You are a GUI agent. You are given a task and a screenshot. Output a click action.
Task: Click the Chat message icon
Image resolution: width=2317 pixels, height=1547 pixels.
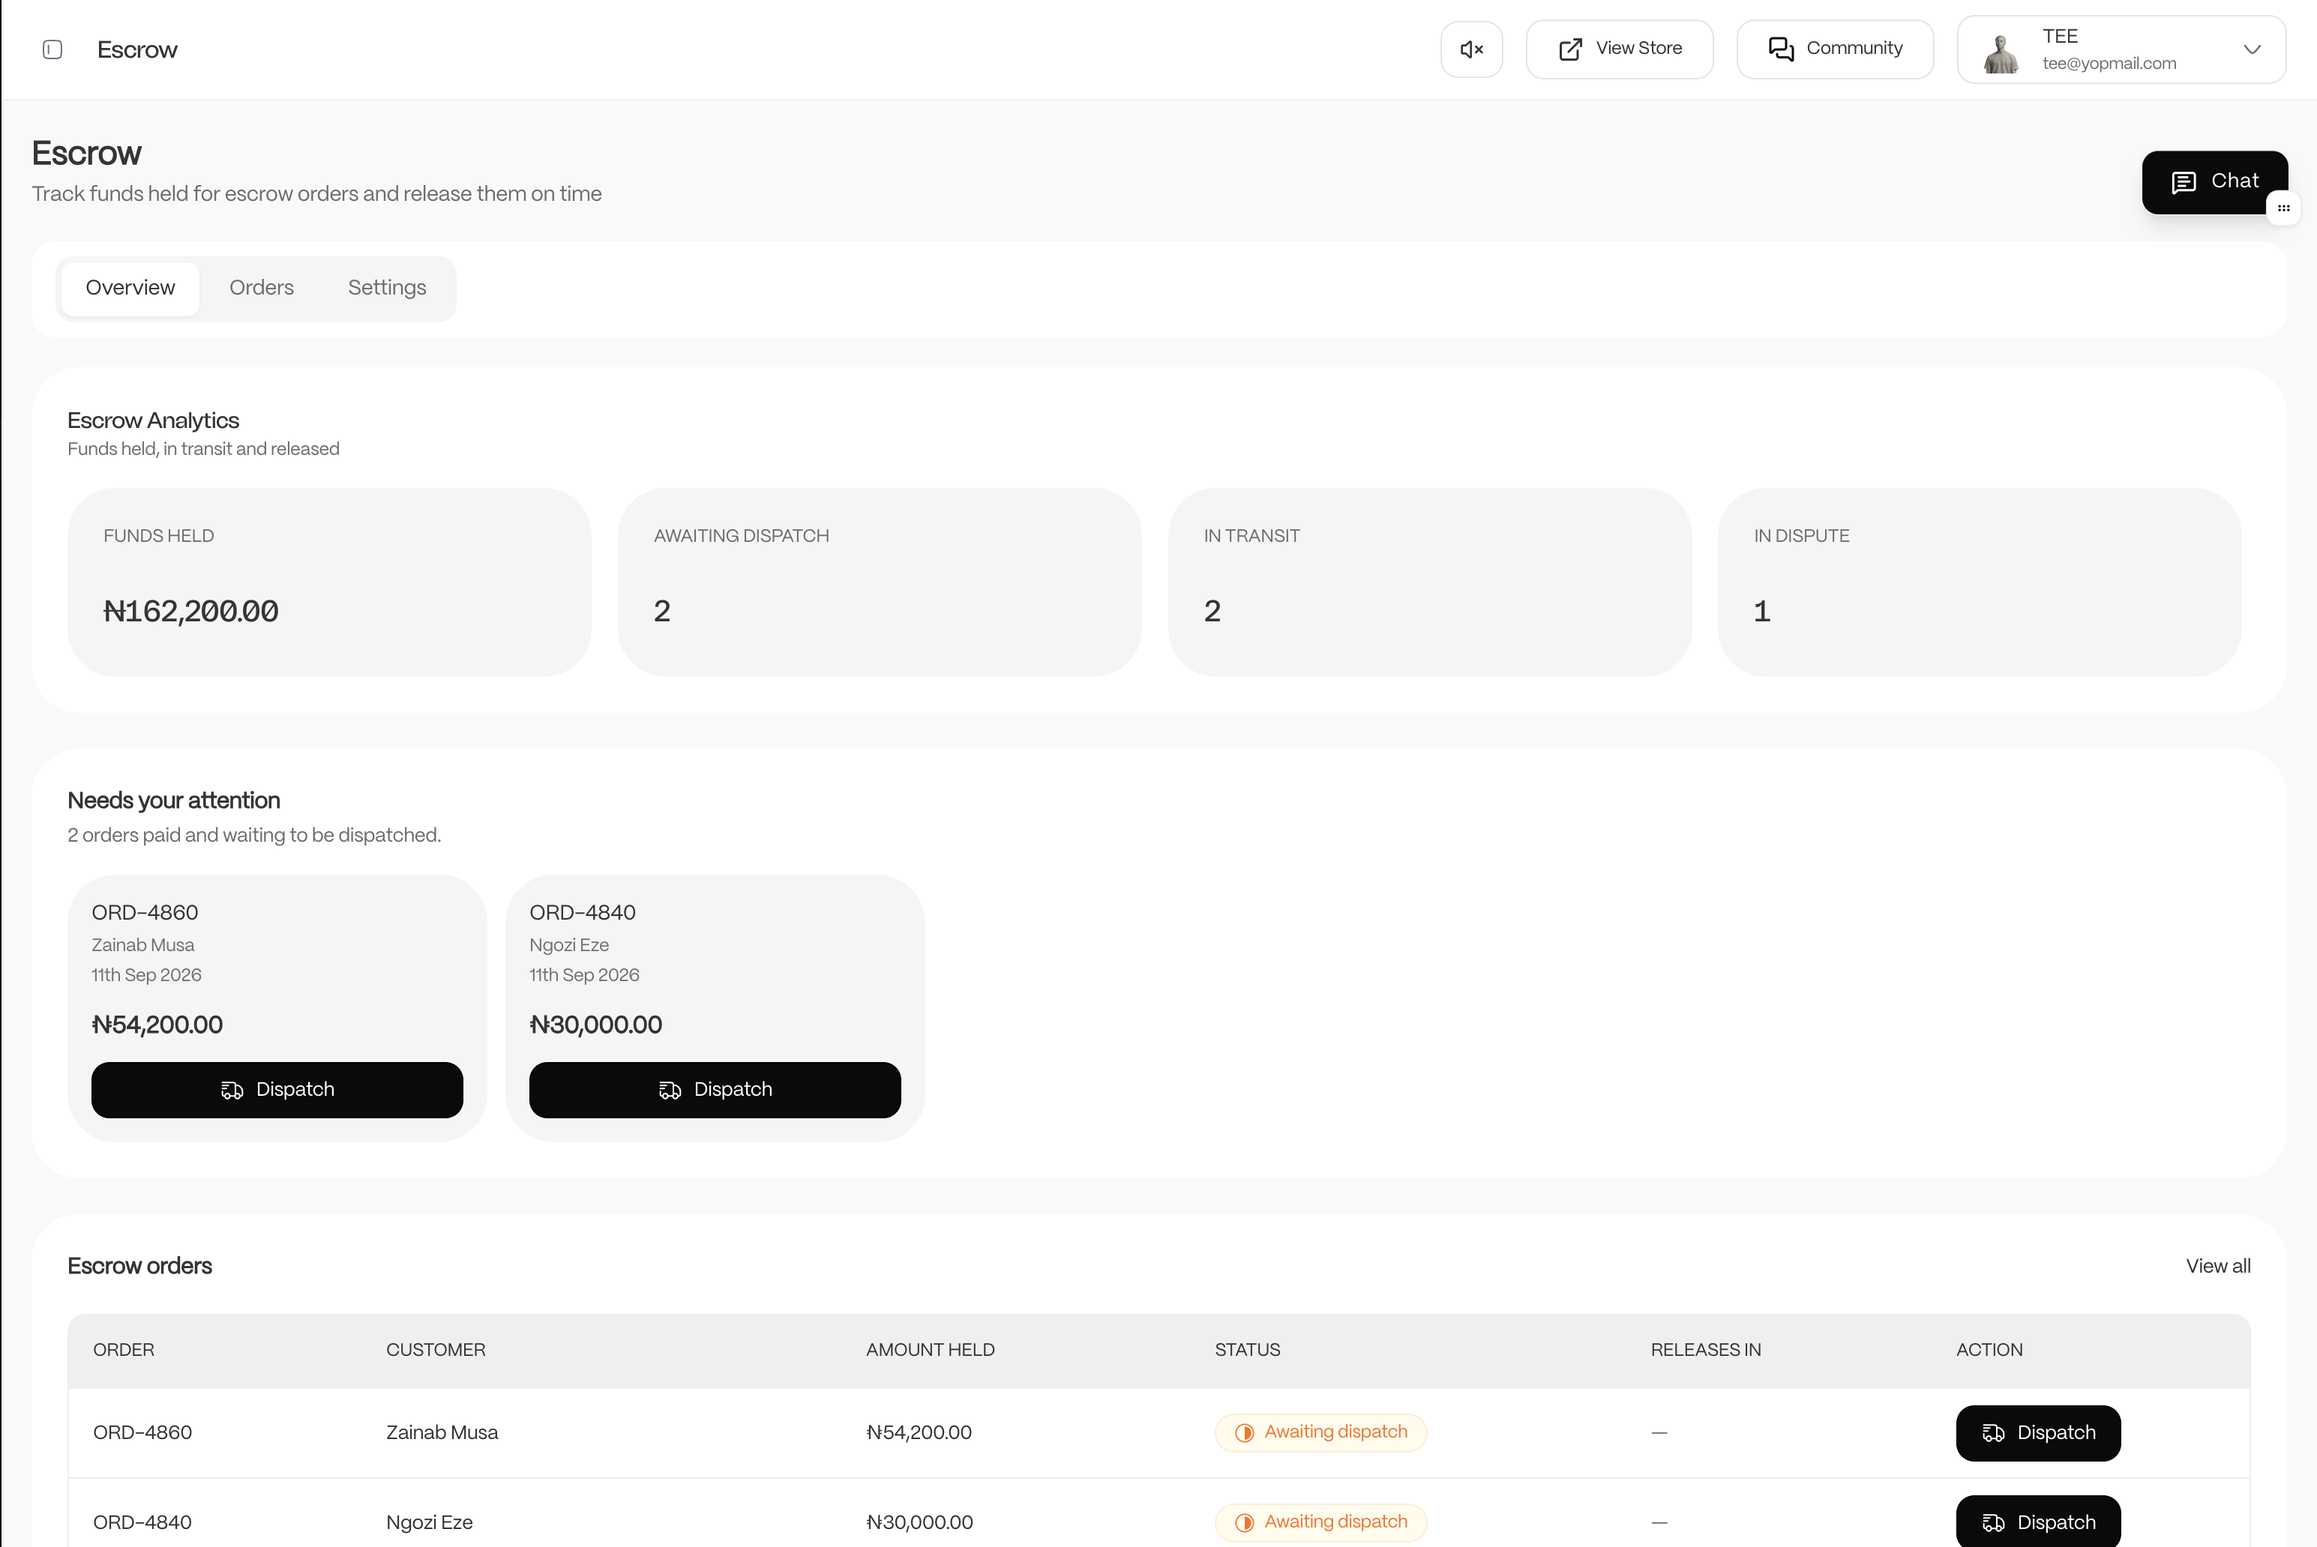(x=2184, y=183)
